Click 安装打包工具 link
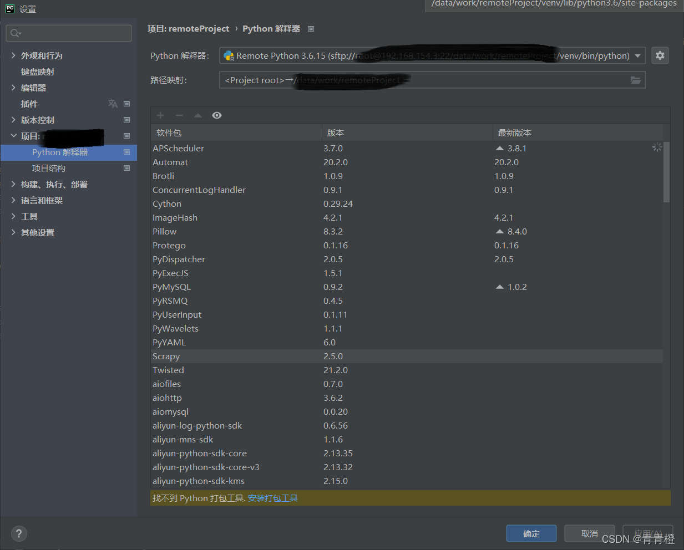 [273, 498]
